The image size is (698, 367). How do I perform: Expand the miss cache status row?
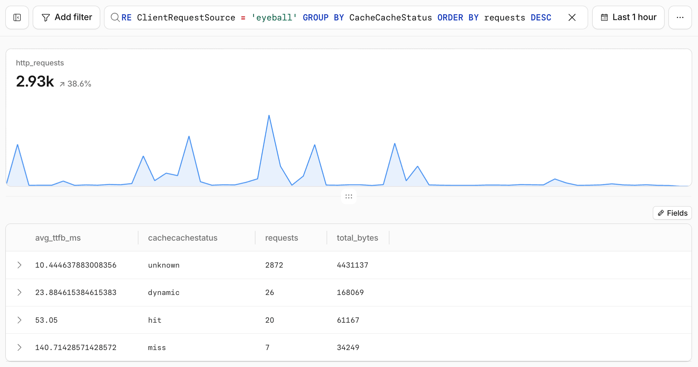click(x=19, y=348)
